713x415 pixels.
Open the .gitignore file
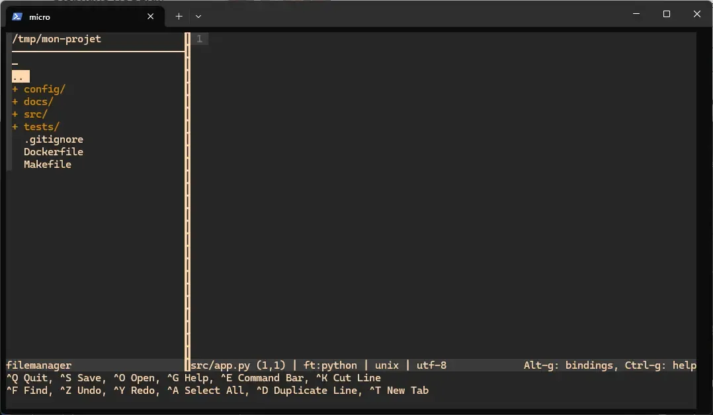(x=54, y=139)
